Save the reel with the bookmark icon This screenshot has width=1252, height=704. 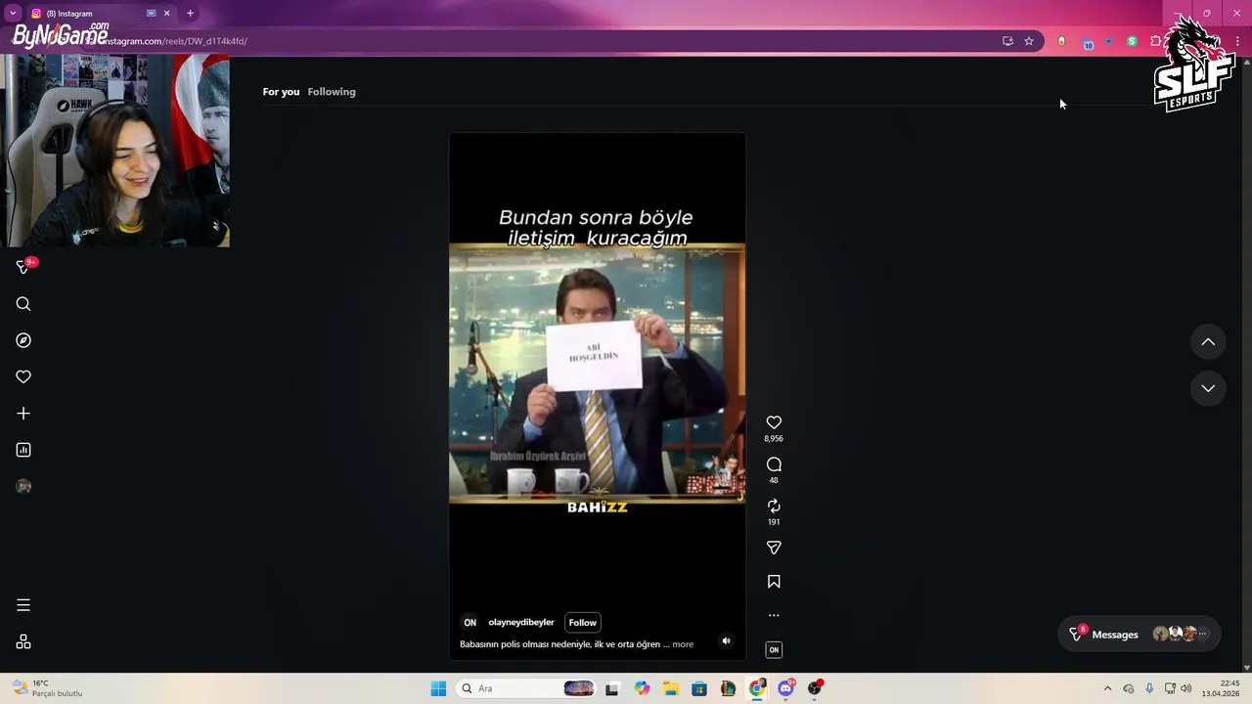point(774,582)
